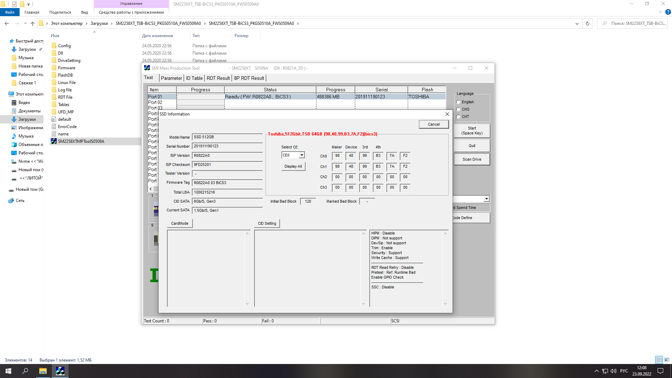Viewport: 672px width, 378px height.
Task: Switch to the ID Table tab
Action: [x=194, y=78]
